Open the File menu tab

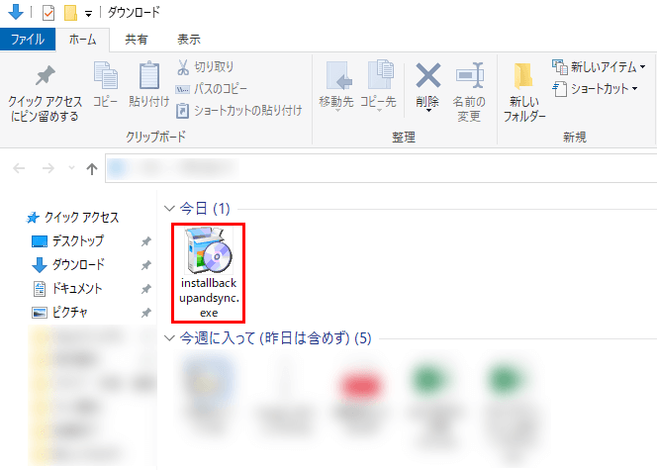coord(27,40)
